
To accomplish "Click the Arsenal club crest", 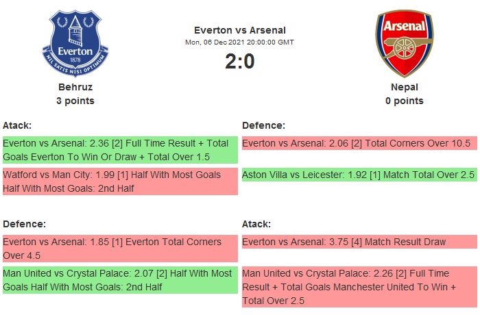I will click(405, 44).
